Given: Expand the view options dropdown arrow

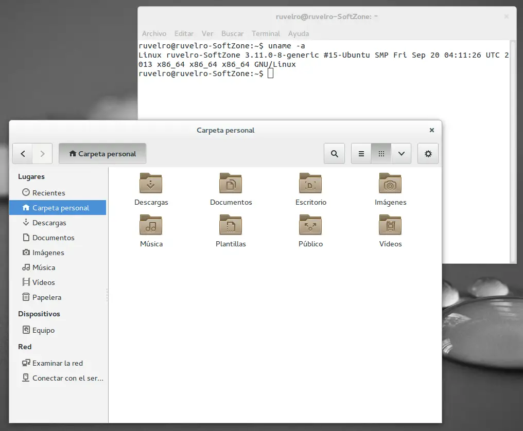Looking at the screenshot, I should [x=401, y=153].
